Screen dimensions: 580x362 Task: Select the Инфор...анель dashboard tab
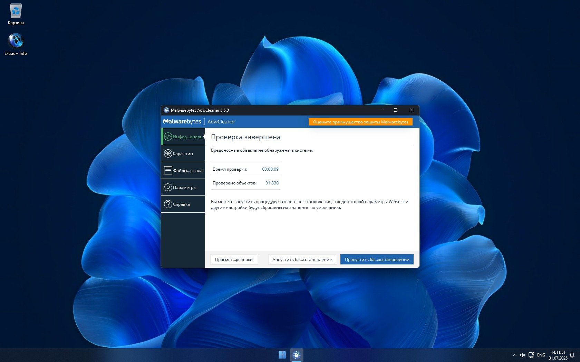click(x=183, y=137)
